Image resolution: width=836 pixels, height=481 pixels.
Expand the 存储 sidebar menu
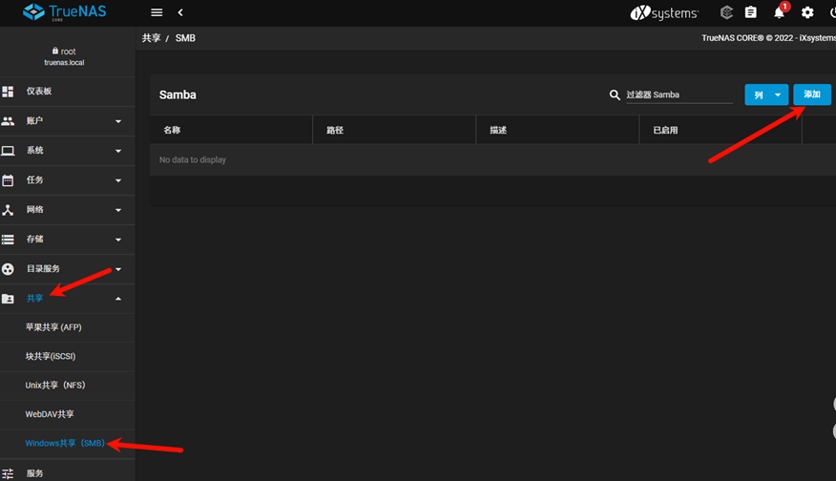[67, 240]
